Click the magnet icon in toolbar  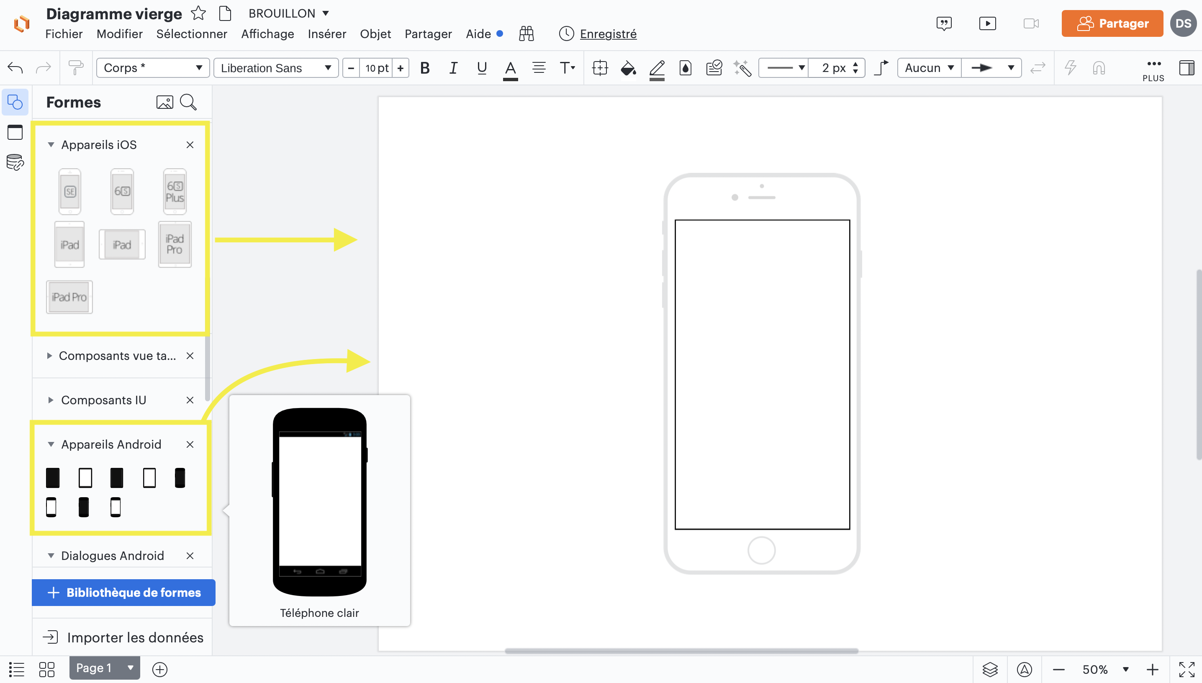tap(1099, 68)
